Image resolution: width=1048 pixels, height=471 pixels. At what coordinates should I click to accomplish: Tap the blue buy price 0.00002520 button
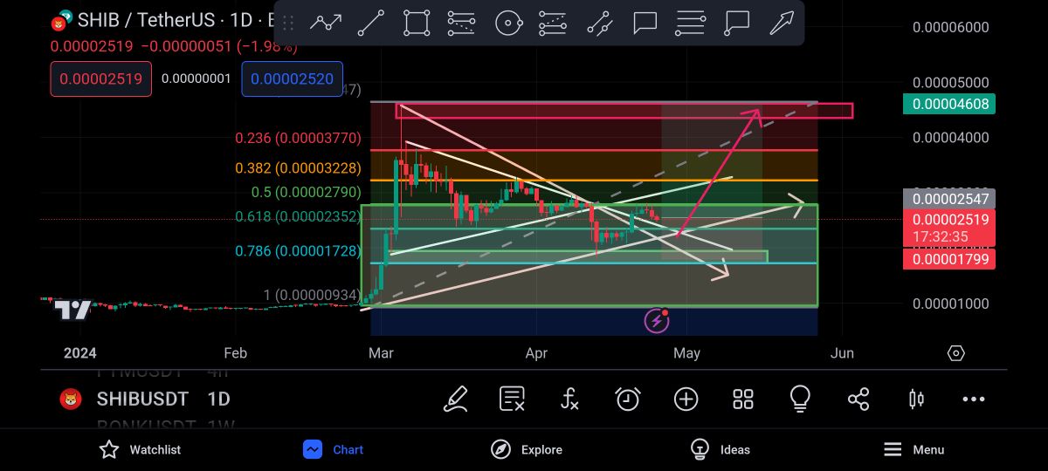pos(293,78)
